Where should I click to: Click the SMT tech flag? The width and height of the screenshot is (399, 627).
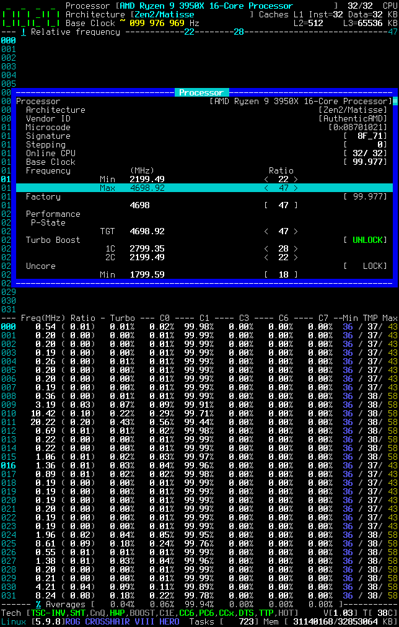coord(78,613)
